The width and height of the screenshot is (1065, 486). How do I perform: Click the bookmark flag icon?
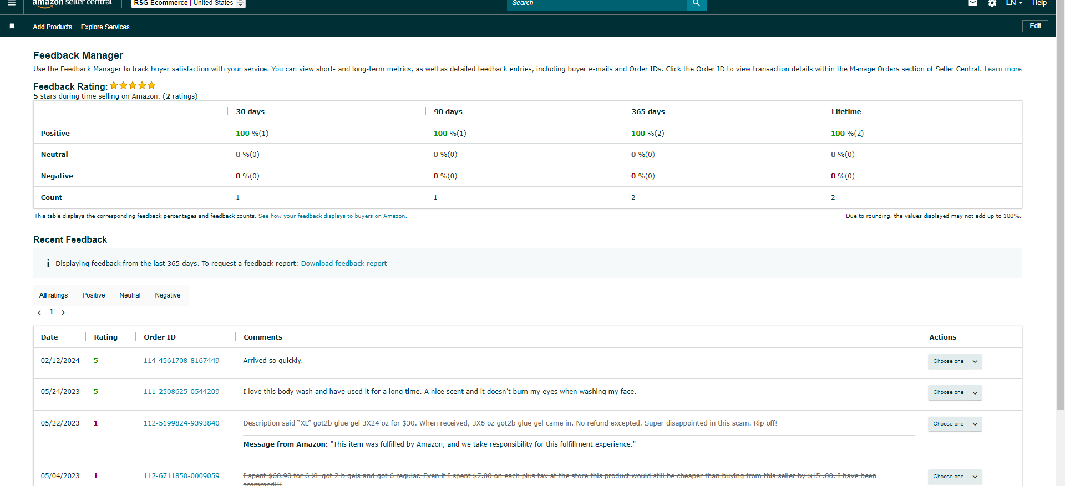tap(12, 26)
